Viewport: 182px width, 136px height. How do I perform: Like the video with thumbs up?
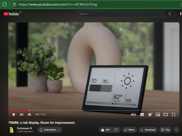click(106, 130)
